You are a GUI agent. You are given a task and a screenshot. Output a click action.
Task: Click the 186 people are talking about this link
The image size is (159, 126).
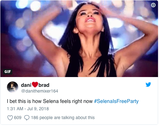click(x=63, y=117)
